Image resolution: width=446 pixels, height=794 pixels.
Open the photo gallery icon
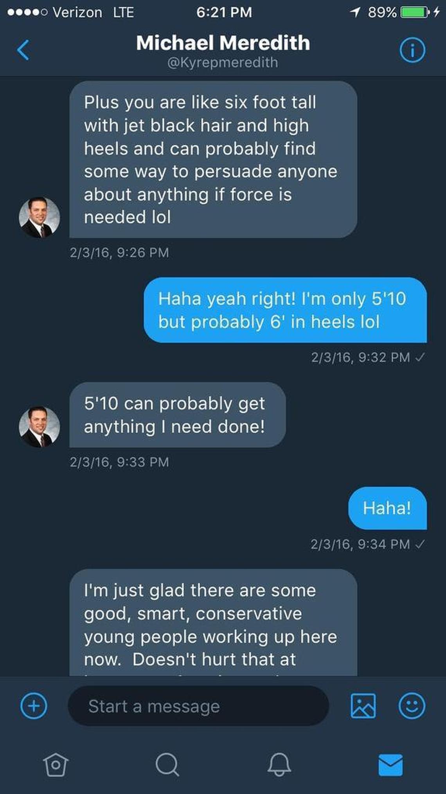point(363,706)
